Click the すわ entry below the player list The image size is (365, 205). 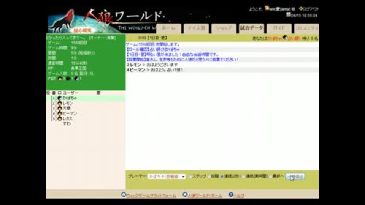coord(67,124)
